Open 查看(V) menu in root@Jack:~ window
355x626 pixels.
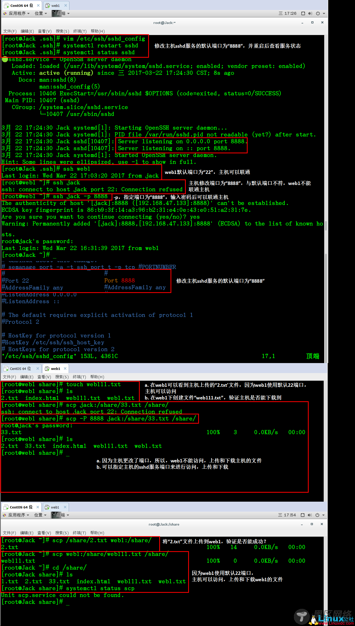point(45,31)
